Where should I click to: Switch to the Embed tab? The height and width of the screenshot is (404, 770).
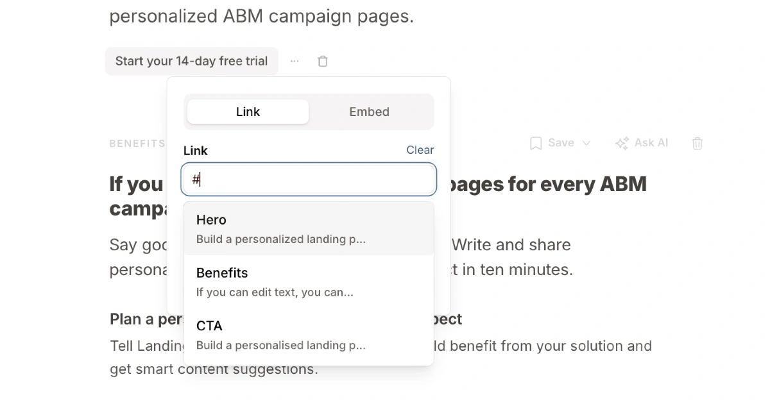[x=369, y=112]
